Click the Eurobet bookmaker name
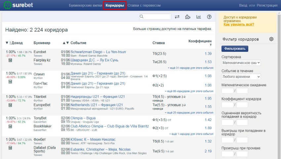This screenshot has height=159, width=281. tap(40, 52)
